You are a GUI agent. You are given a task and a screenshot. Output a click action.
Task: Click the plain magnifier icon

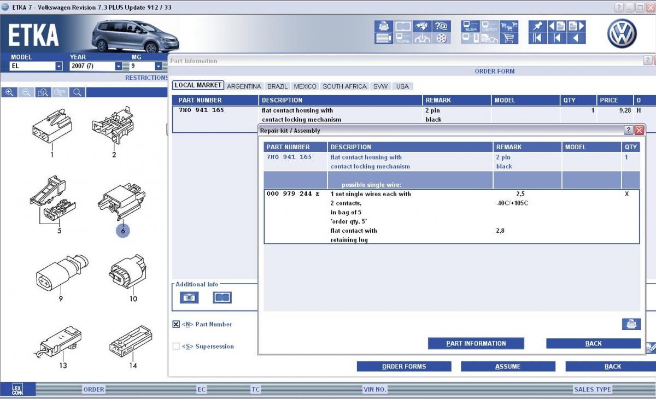[x=77, y=92]
